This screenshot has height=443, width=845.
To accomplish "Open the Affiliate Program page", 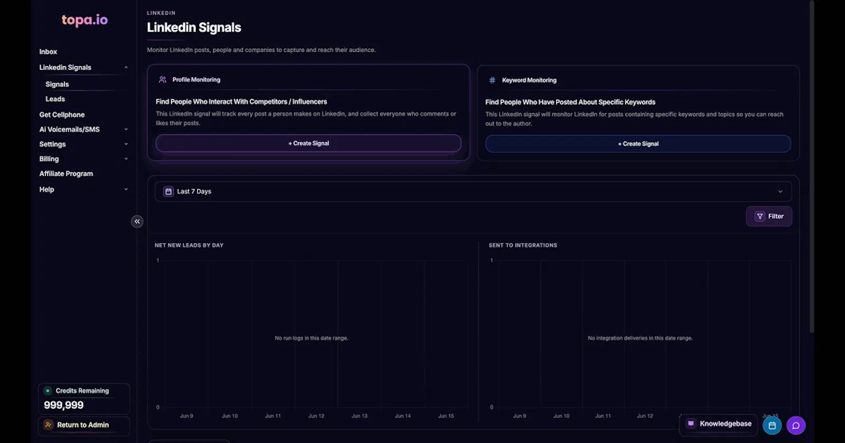I will pos(66,174).
